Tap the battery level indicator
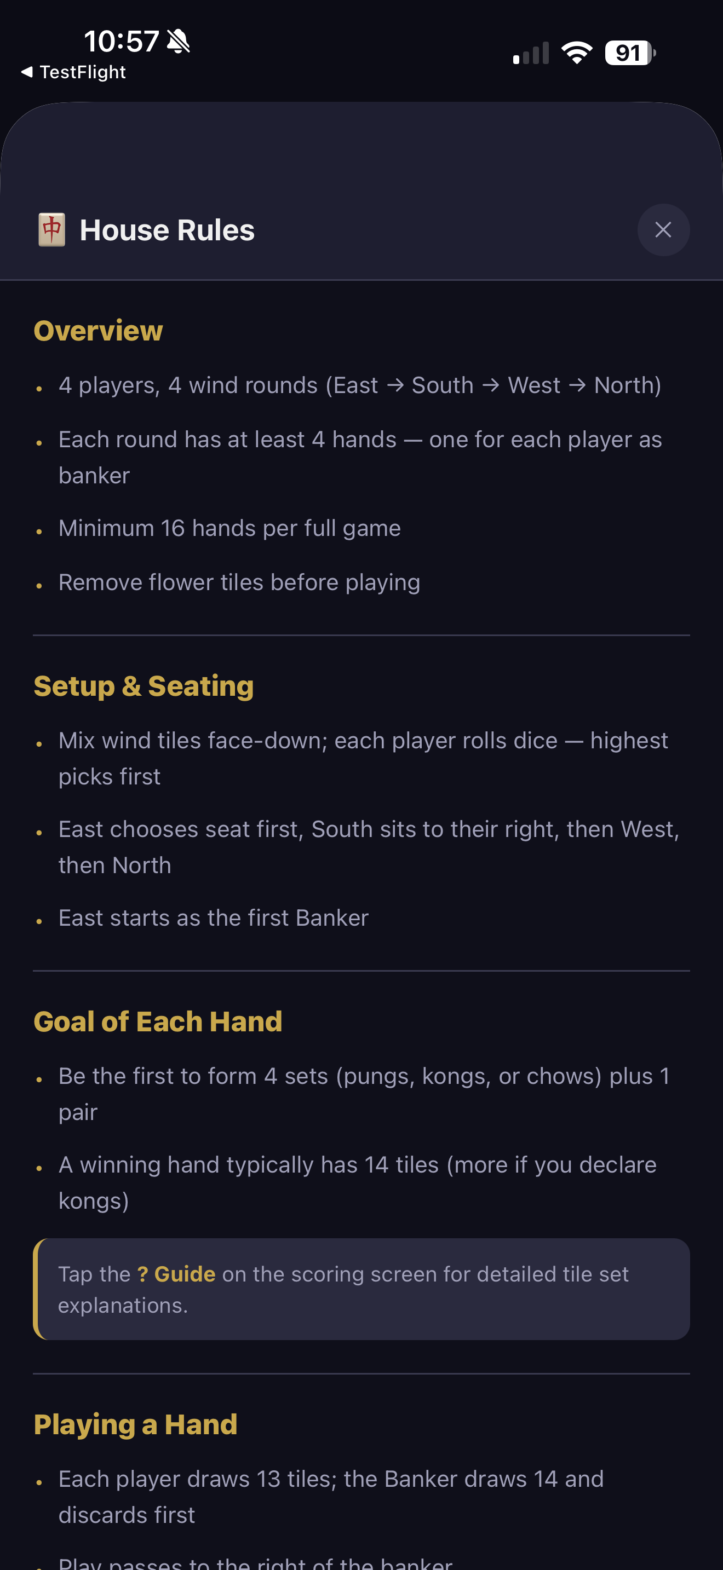 630,53
